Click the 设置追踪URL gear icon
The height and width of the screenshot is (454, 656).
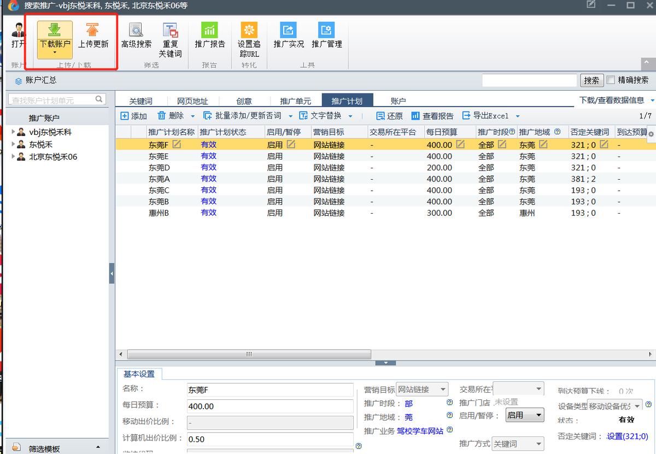(249, 31)
